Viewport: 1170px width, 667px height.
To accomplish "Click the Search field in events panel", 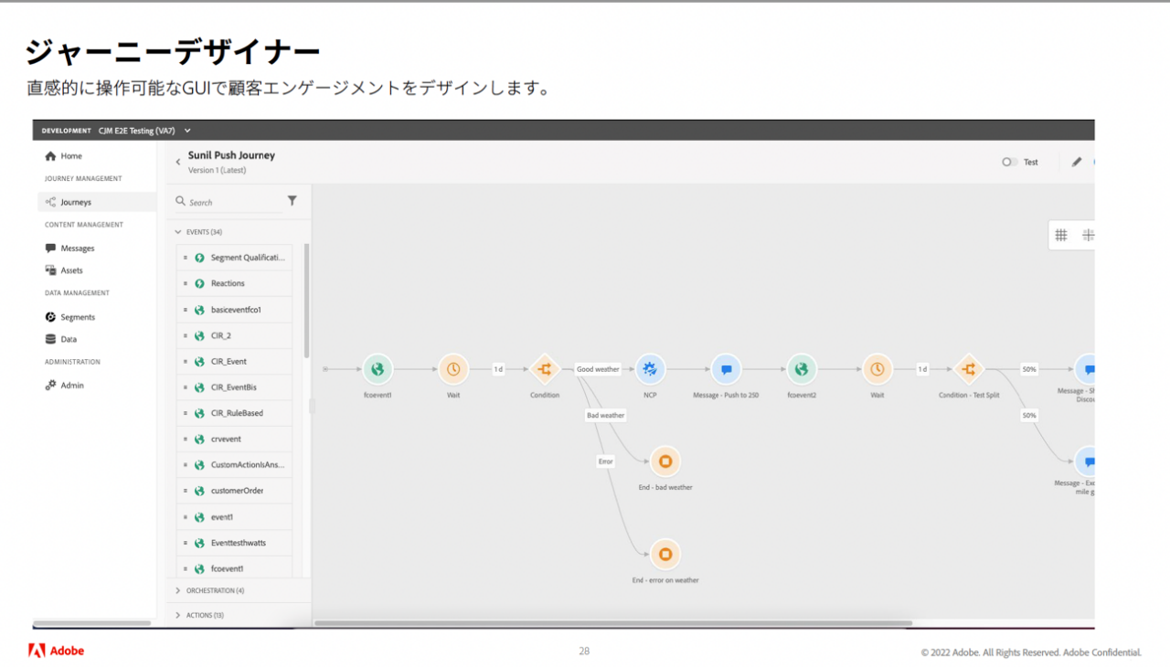I will pyautogui.click(x=233, y=202).
